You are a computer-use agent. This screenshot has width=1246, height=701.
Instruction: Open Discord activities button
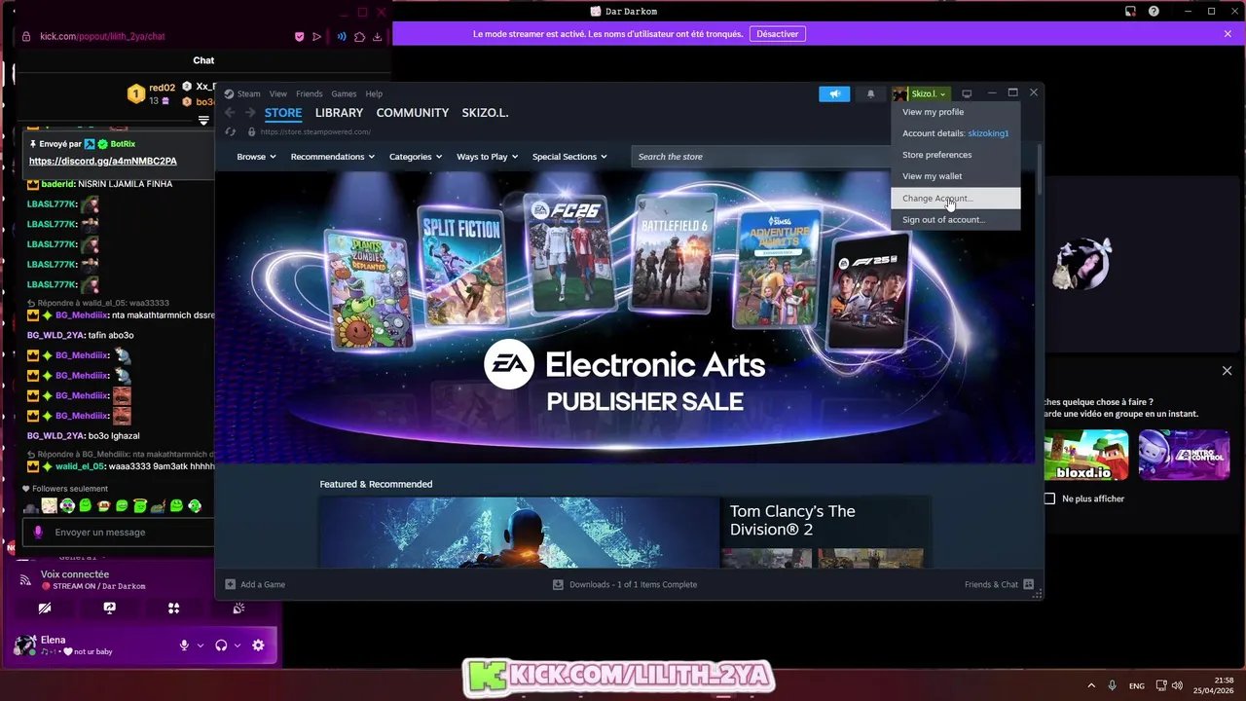[173, 608]
